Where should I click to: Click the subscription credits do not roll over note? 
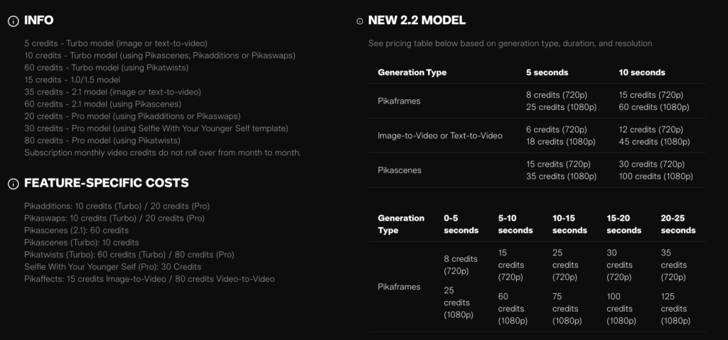coord(162,153)
